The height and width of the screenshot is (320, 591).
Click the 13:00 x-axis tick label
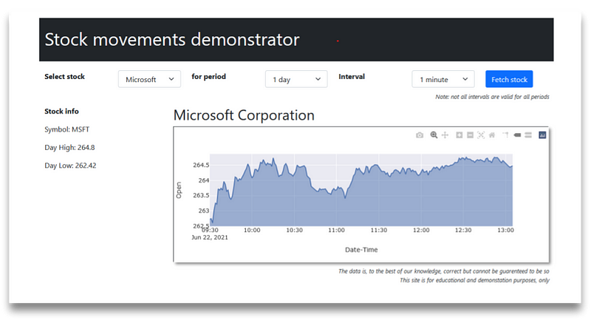click(505, 230)
